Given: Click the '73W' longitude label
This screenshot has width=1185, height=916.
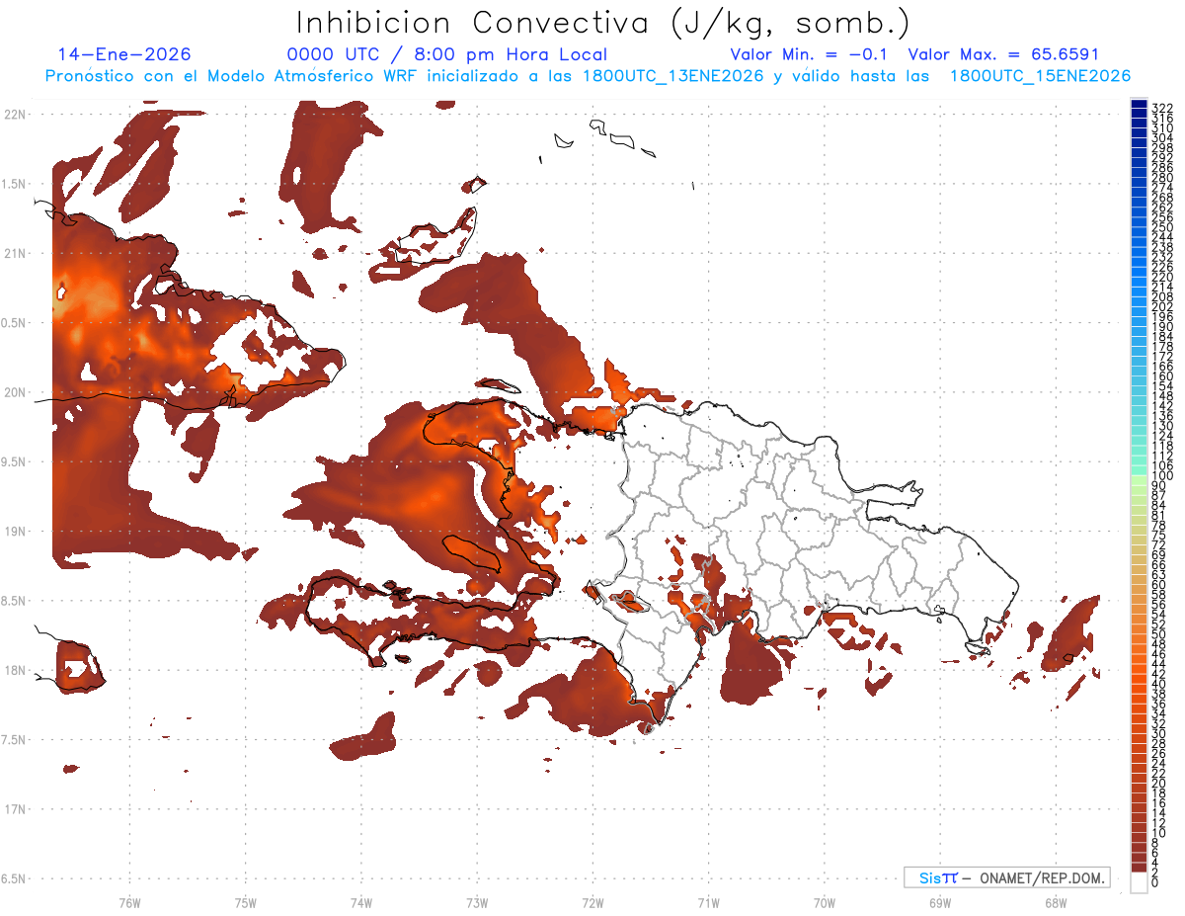Looking at the screenshot, I should click(x=477, y=902).
